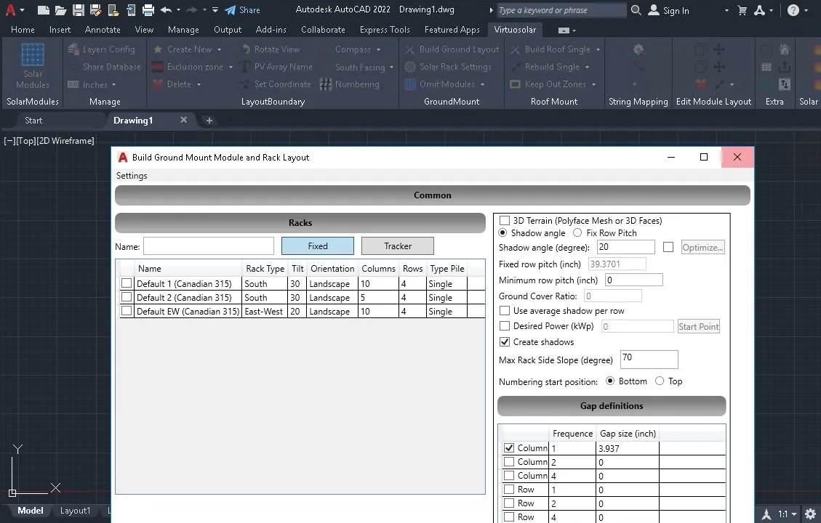This screenshot has height=523, width=821.
Task: Click the Shadow angle (degree) field
Action: (625, 247)
